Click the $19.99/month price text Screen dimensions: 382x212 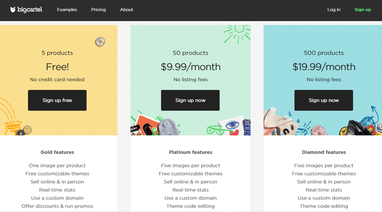pos(324,67)
